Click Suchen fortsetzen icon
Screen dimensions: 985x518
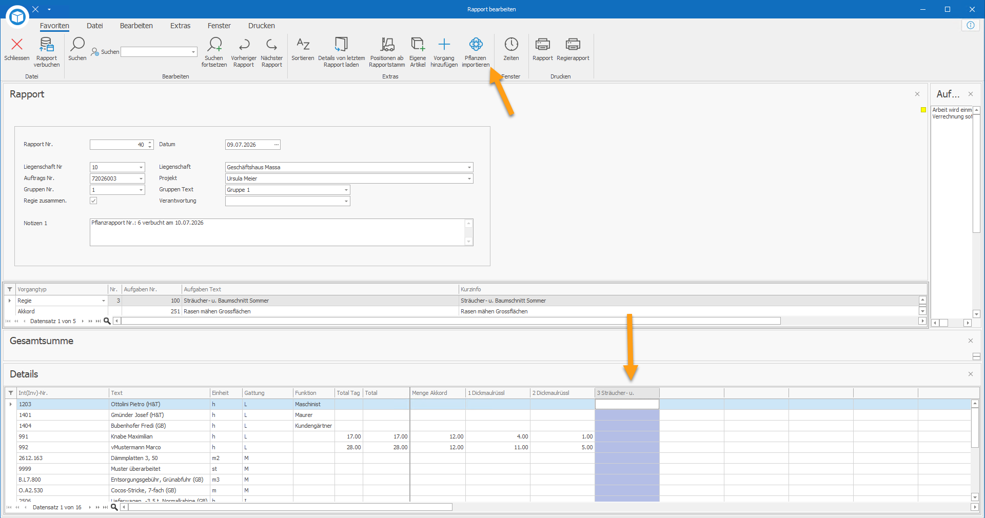click(214, 45)
